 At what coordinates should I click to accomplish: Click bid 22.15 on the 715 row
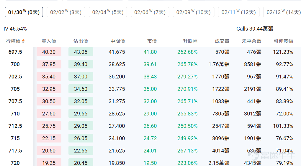49,138
